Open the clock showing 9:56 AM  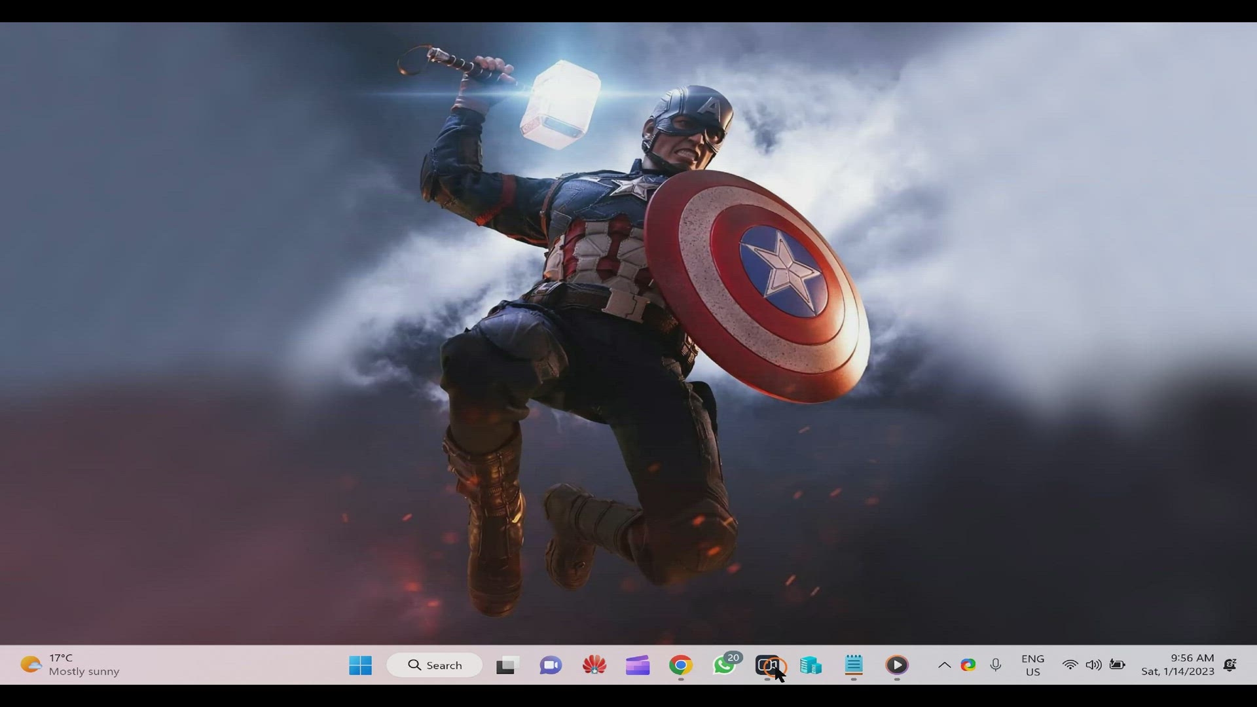click(x=1178, y=664)
